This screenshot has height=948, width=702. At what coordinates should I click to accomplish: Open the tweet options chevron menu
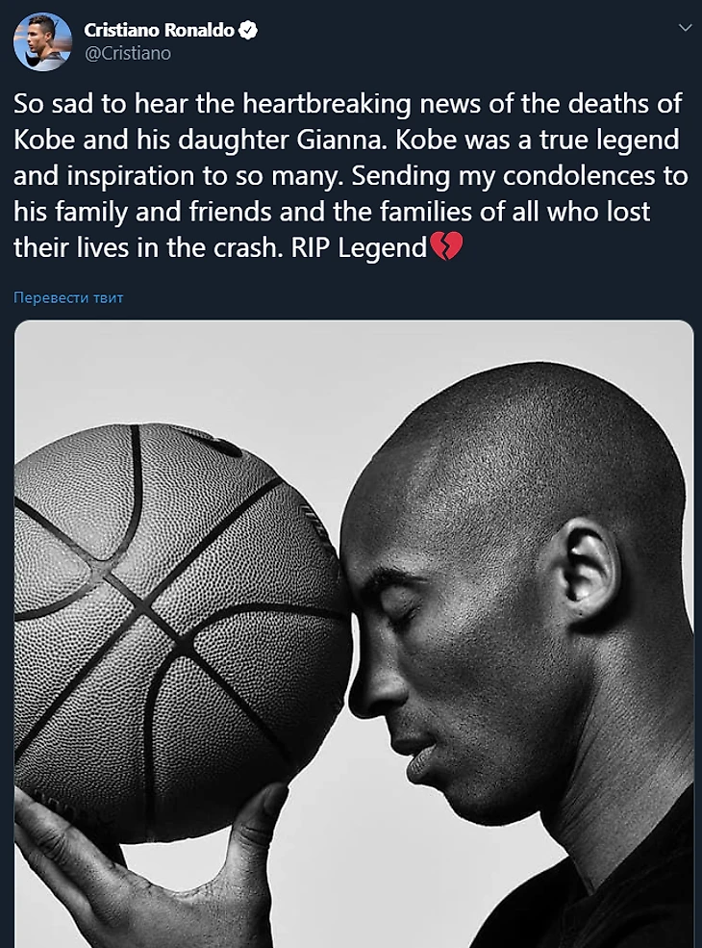[x=685, y=28]
